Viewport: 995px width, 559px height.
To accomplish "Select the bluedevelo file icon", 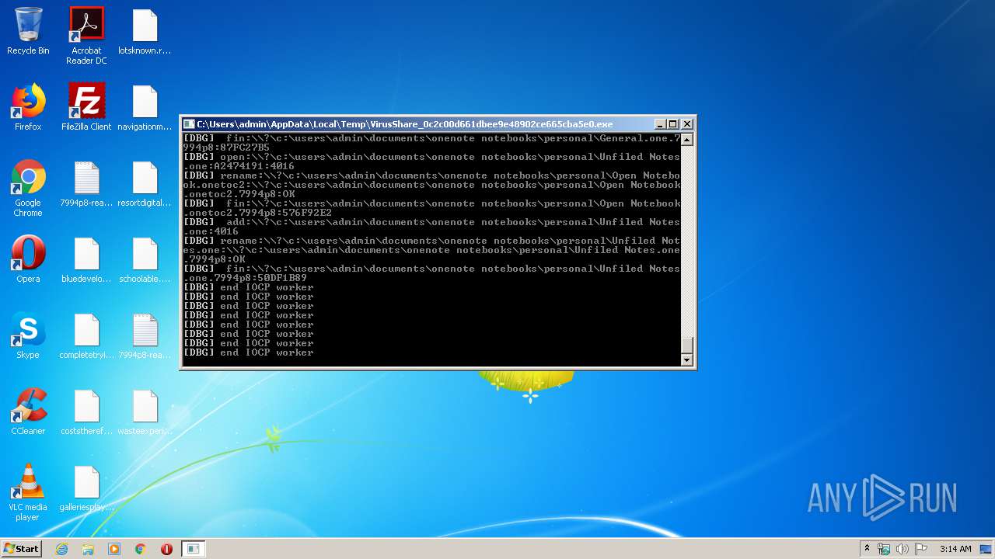I will pyautogui.click(x=86, y=260).
